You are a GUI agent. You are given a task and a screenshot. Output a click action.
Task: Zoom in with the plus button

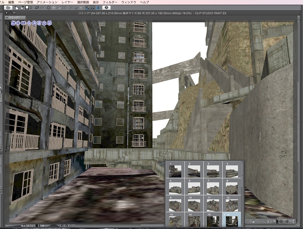click(x=32, y=226)
